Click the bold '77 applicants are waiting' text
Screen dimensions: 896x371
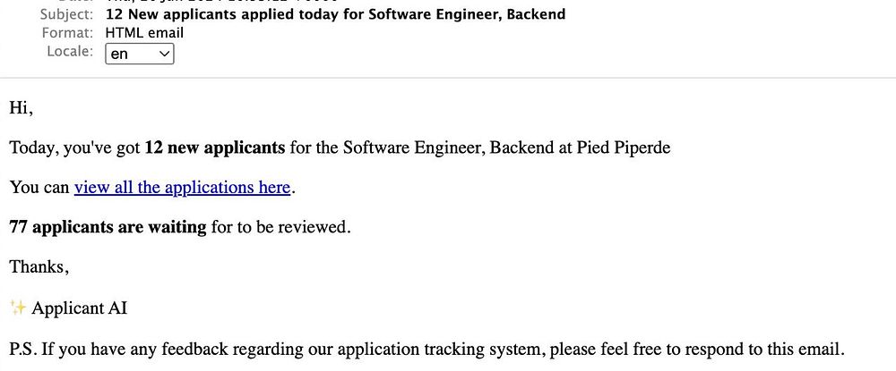(x=108, y=227)
